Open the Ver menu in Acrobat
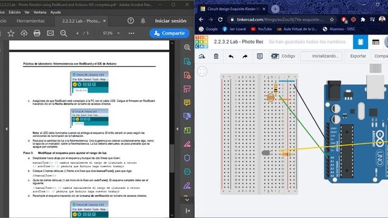Image resolution: width=388 pixels, height=218 pixels. click(x=27, y=12)
